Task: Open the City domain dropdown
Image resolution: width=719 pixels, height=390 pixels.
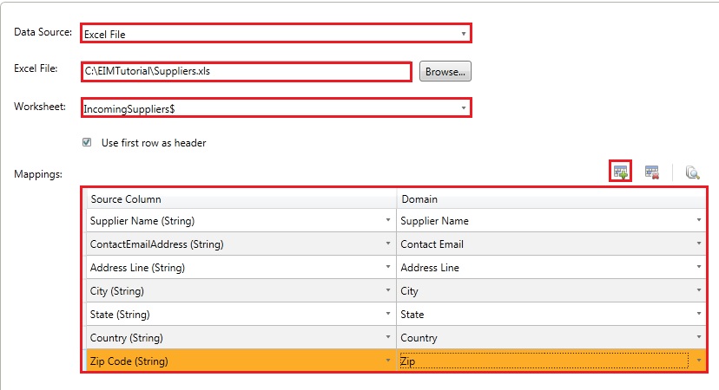Action: [698, 291]
